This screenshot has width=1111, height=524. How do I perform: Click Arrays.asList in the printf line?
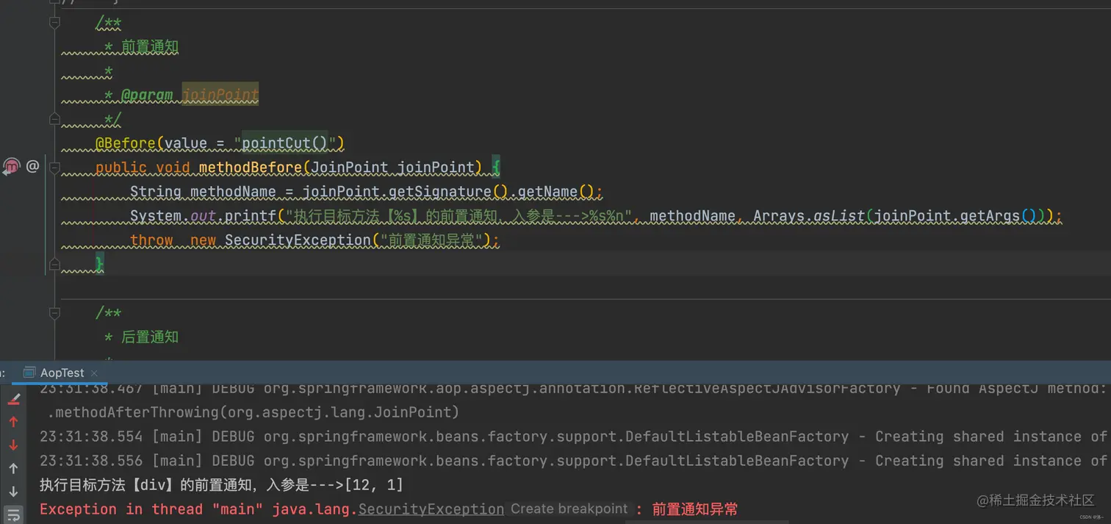pos(809,216)
